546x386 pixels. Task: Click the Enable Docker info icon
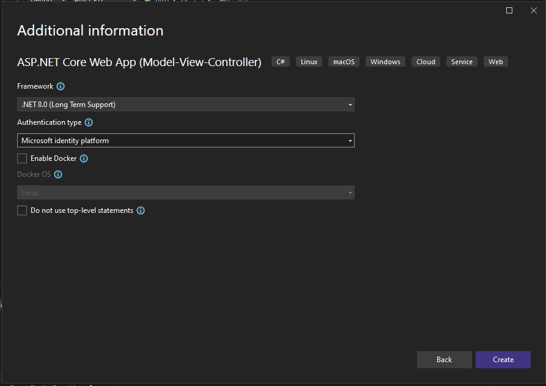pos(84,158)
